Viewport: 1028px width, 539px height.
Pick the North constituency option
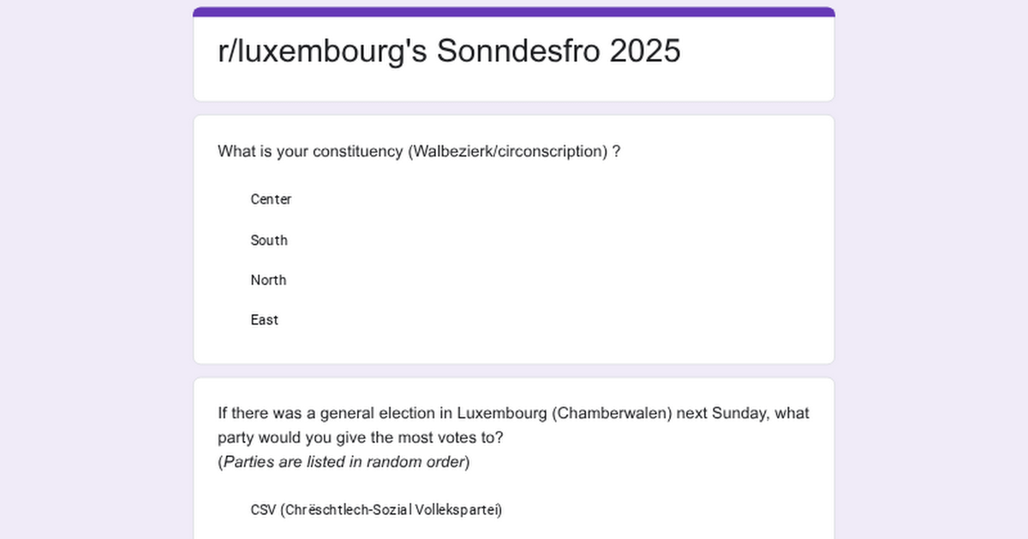[x=268, y=280]
